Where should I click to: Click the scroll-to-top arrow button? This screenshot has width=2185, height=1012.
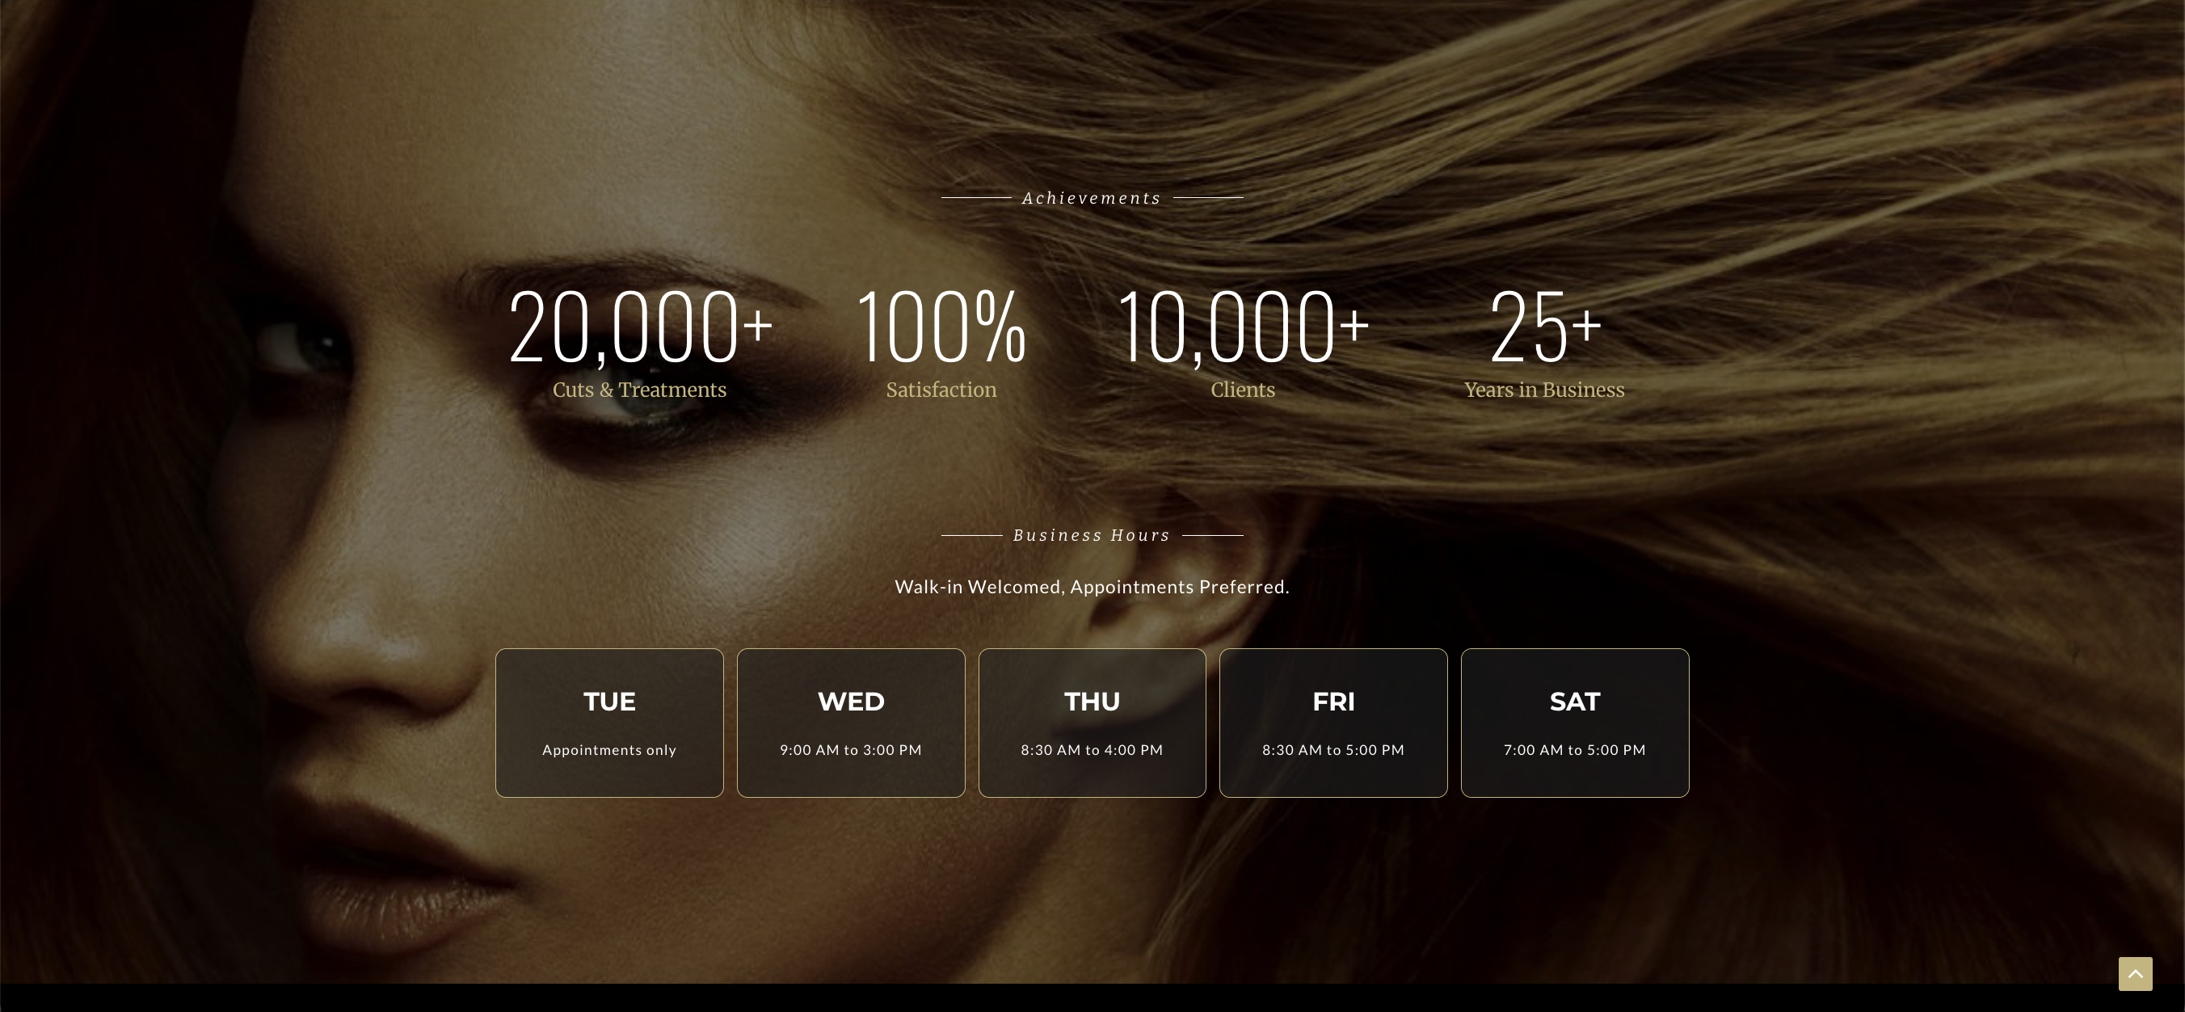2135,974
